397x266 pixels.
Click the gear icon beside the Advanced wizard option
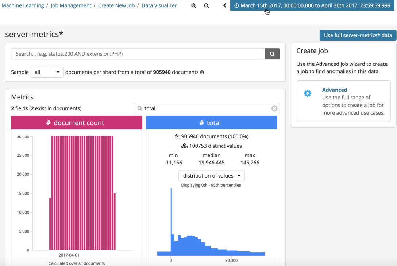point(308,93)
